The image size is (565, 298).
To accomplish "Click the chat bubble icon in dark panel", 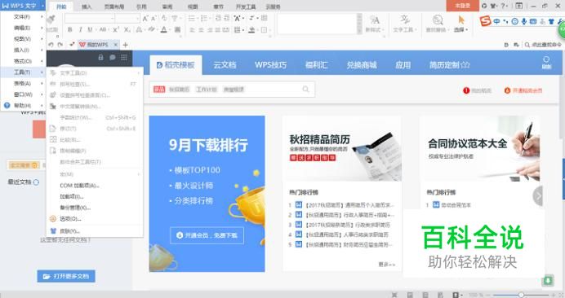I will [113, 57].
